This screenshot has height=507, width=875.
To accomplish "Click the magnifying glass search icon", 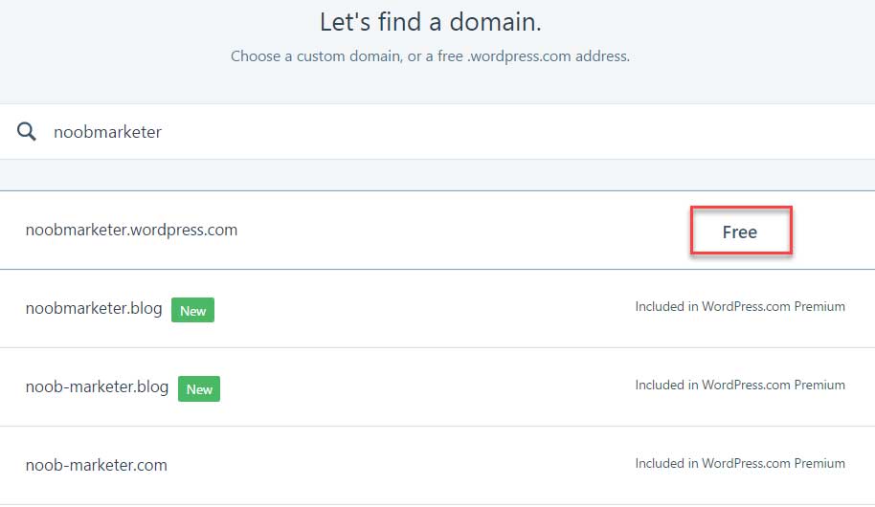I will [26, 132].
